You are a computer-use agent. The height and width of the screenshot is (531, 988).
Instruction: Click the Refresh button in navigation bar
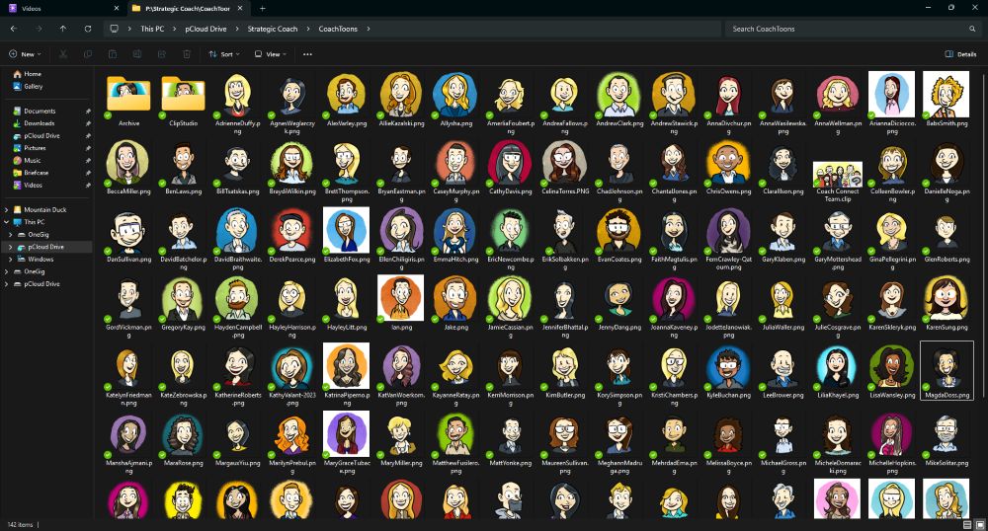tap(88, 29)
